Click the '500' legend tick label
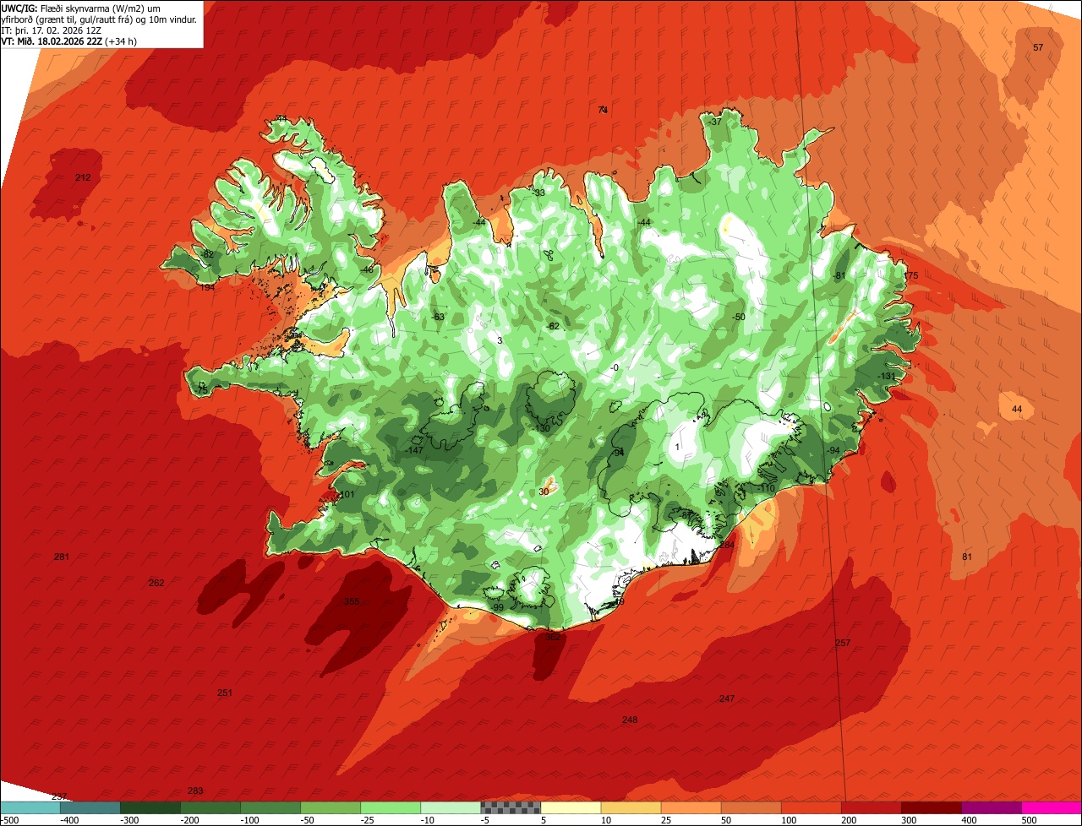 [1029, 820]
